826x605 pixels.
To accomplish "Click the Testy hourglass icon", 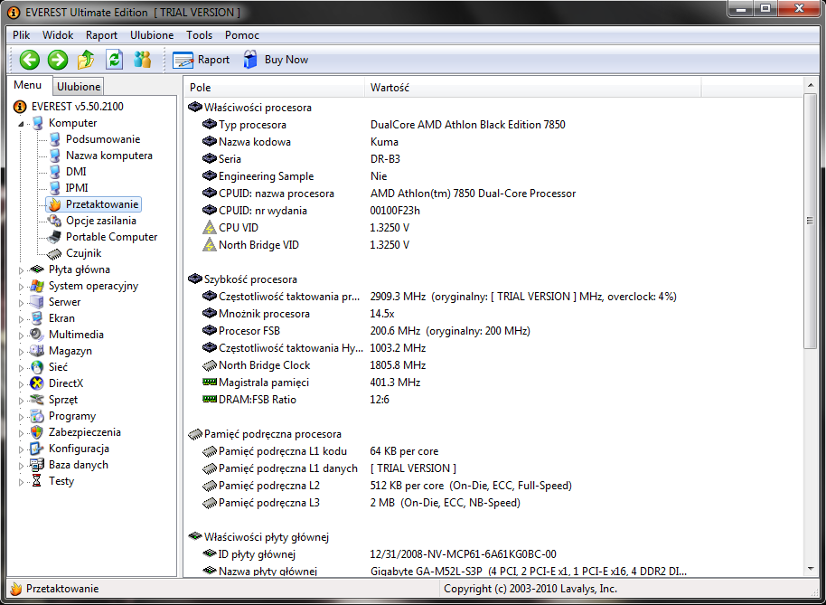I will pyautogui.click(x=37, y=481).
